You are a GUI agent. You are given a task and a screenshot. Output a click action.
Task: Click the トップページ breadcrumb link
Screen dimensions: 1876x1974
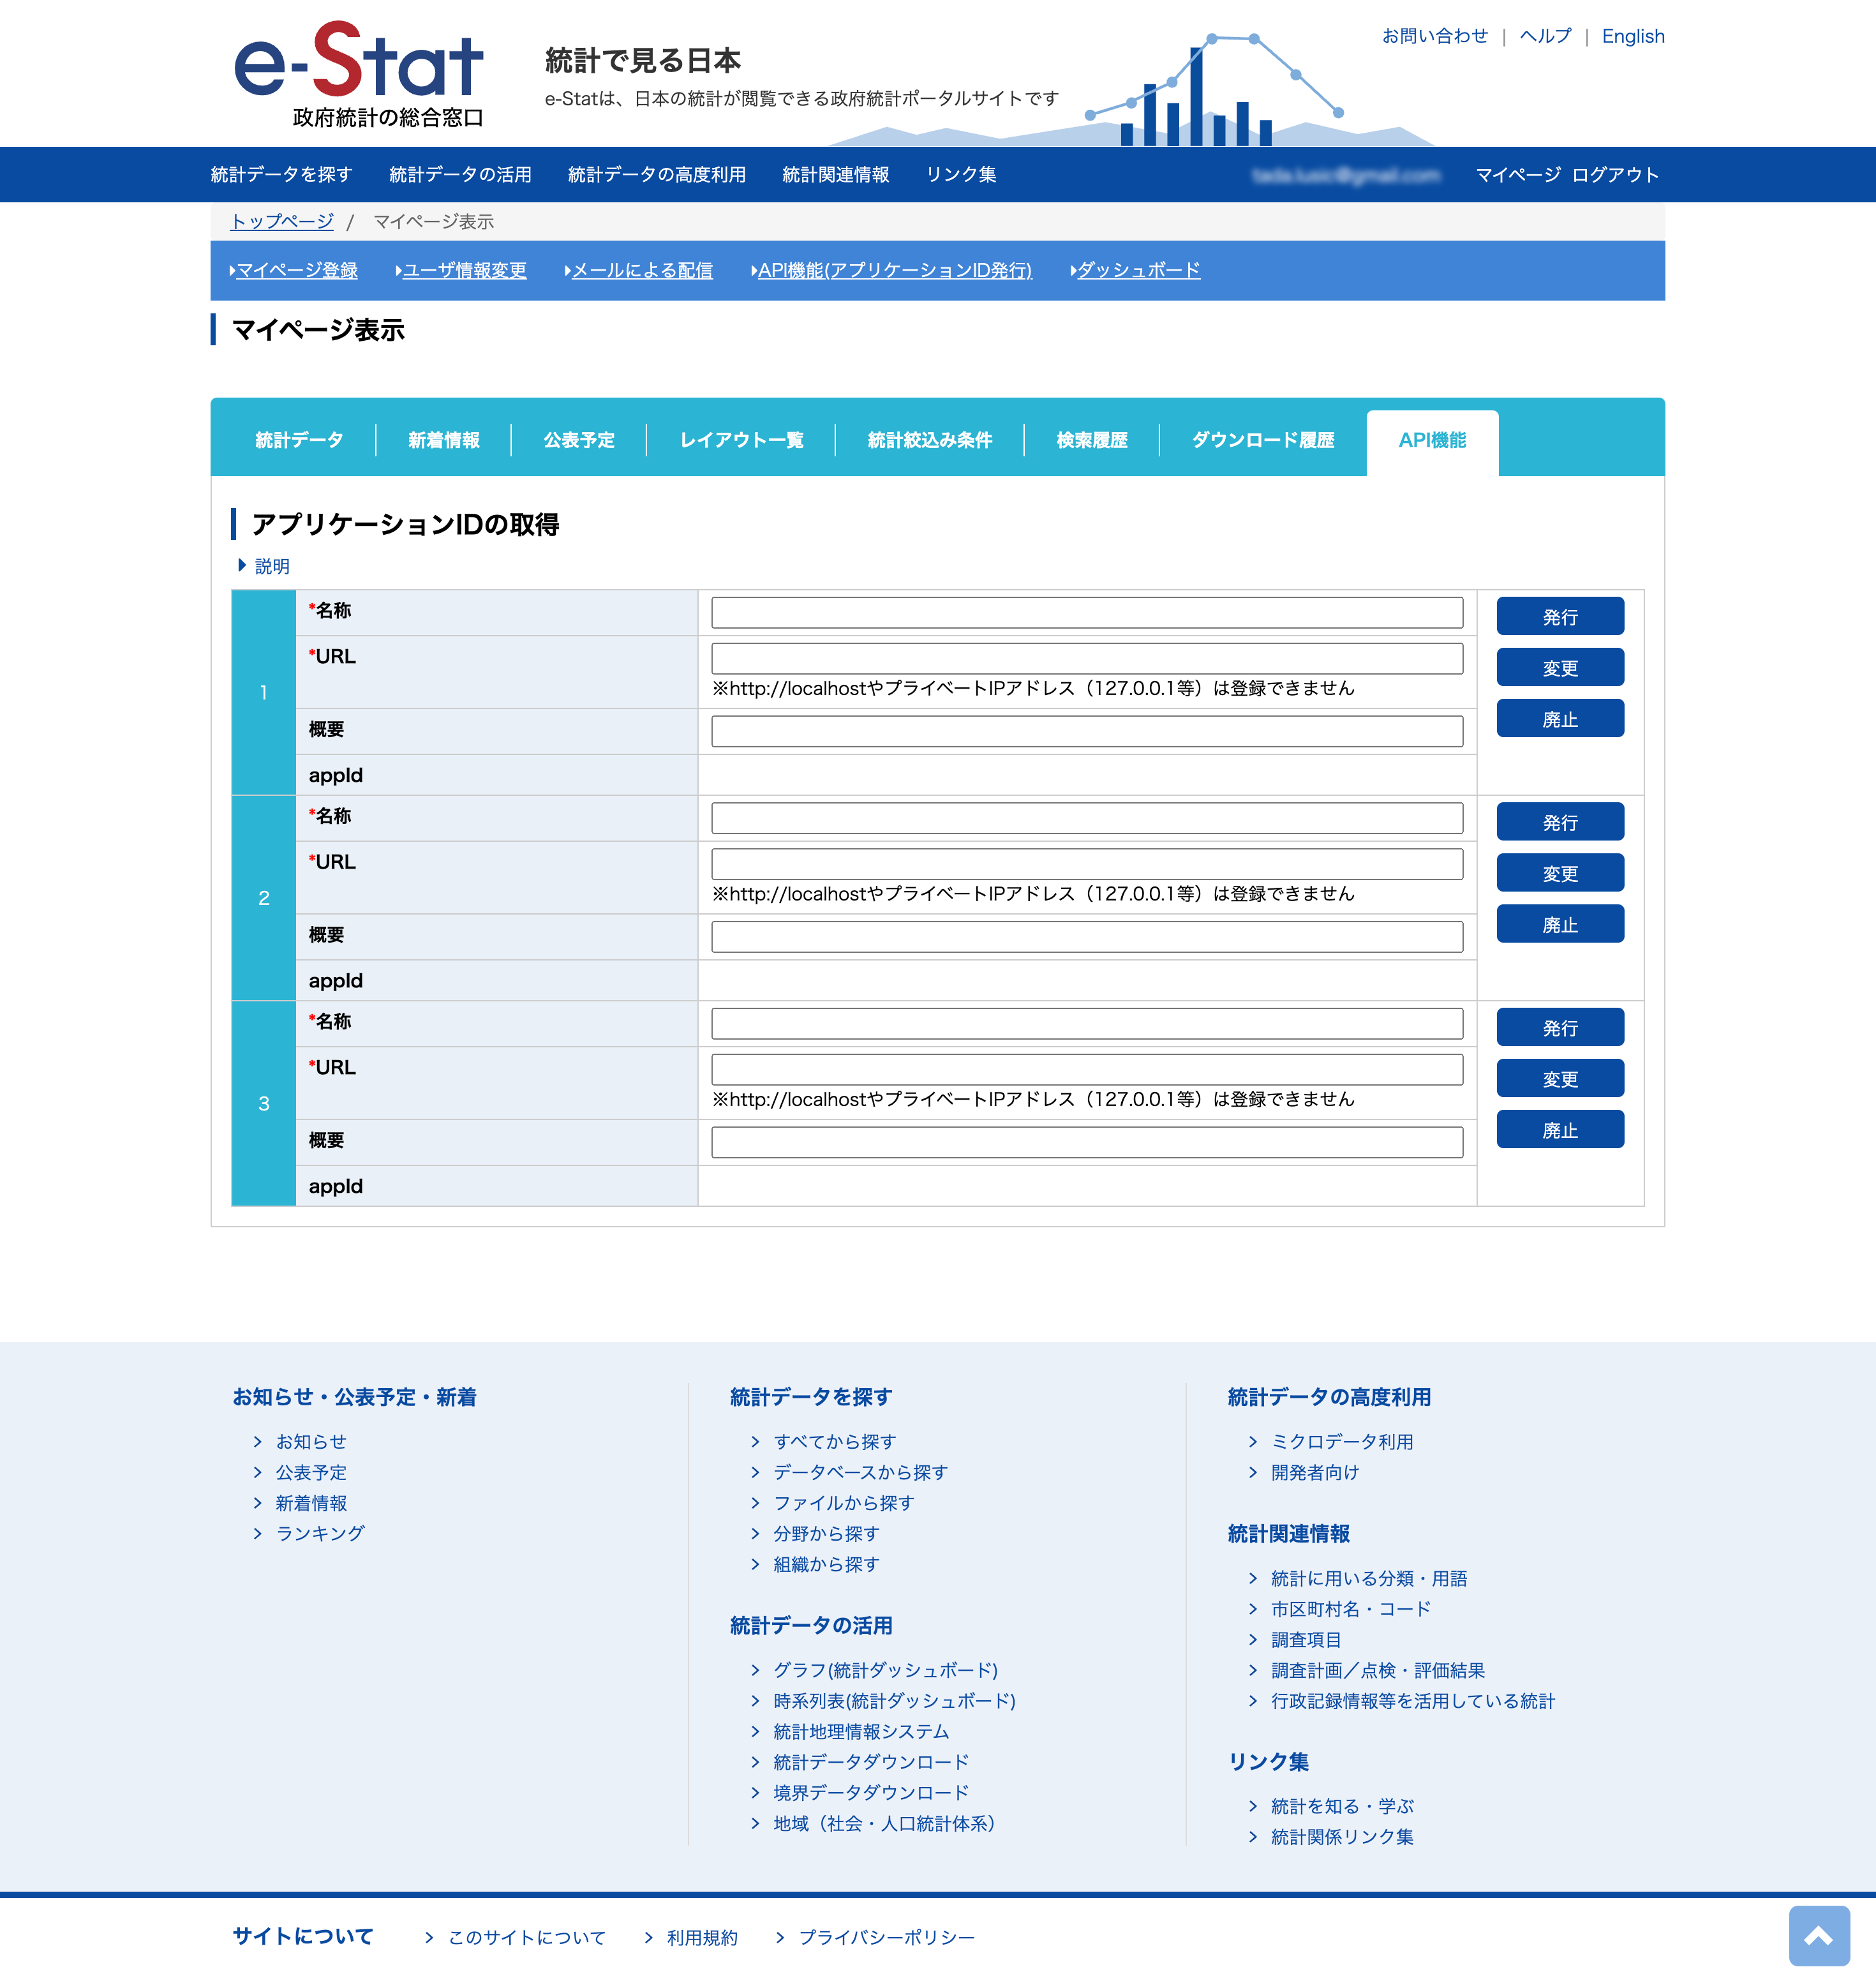click(x=282, y=221)
